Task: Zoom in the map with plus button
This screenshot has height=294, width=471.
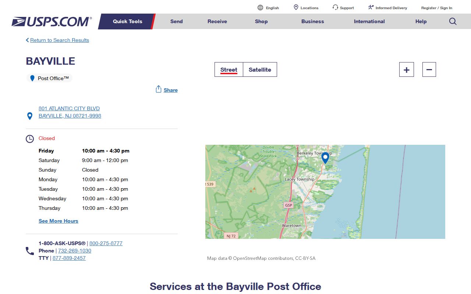Action: 407,69
